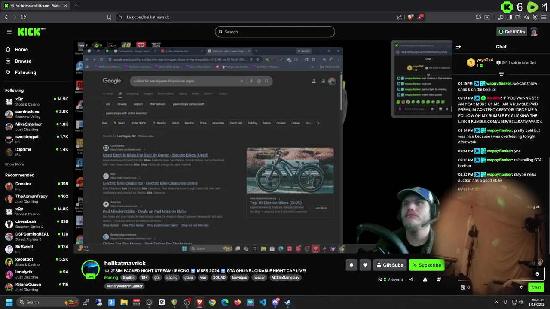
Task: Expand pinned gift sub leaderboard
Action: (501, 74)
